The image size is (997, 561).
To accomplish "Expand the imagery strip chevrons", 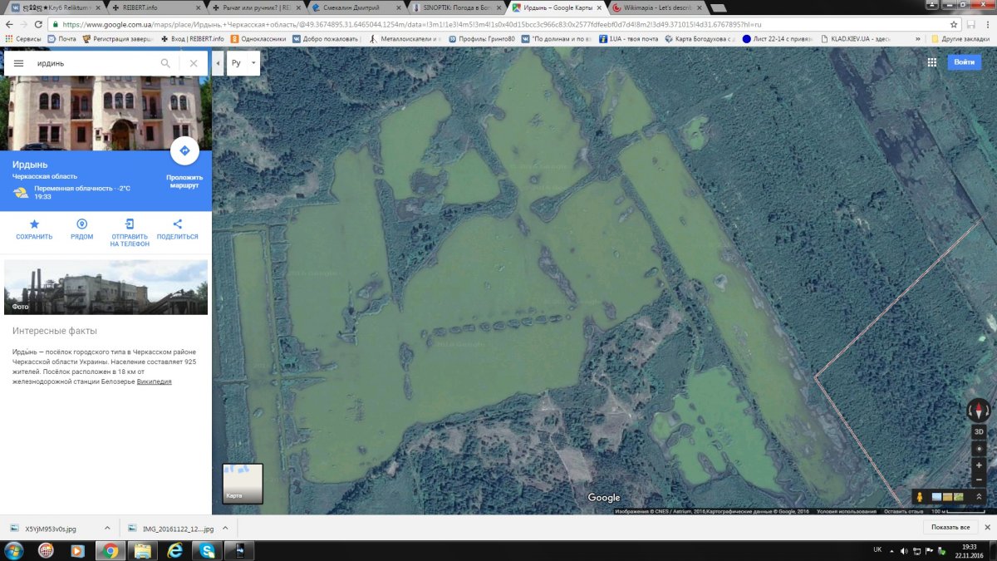I will (x=978, y=497).
